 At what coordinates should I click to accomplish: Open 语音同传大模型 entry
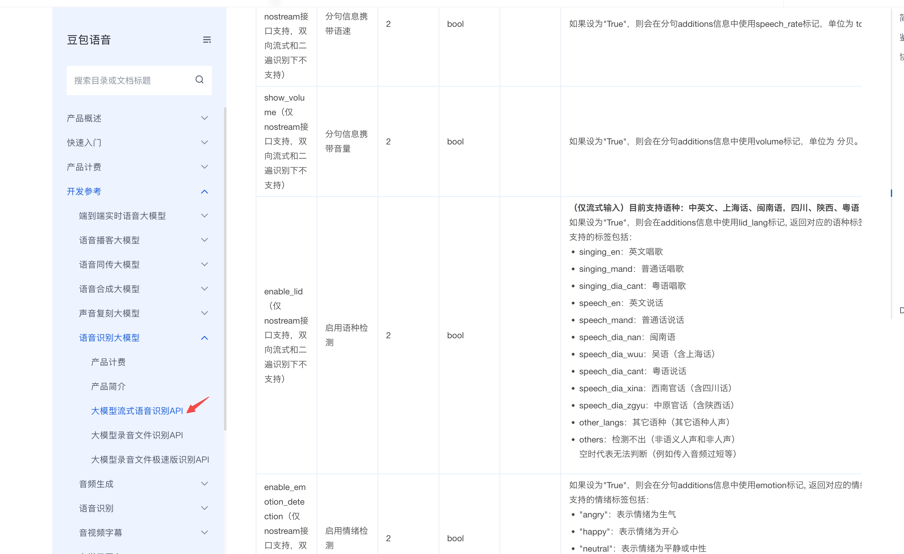point(109,265)
